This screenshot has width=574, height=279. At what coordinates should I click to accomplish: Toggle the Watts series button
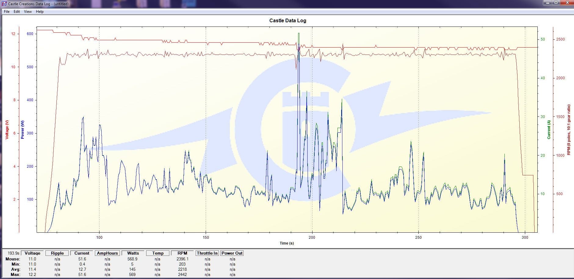pyautogui.click(x=133, y=253)
